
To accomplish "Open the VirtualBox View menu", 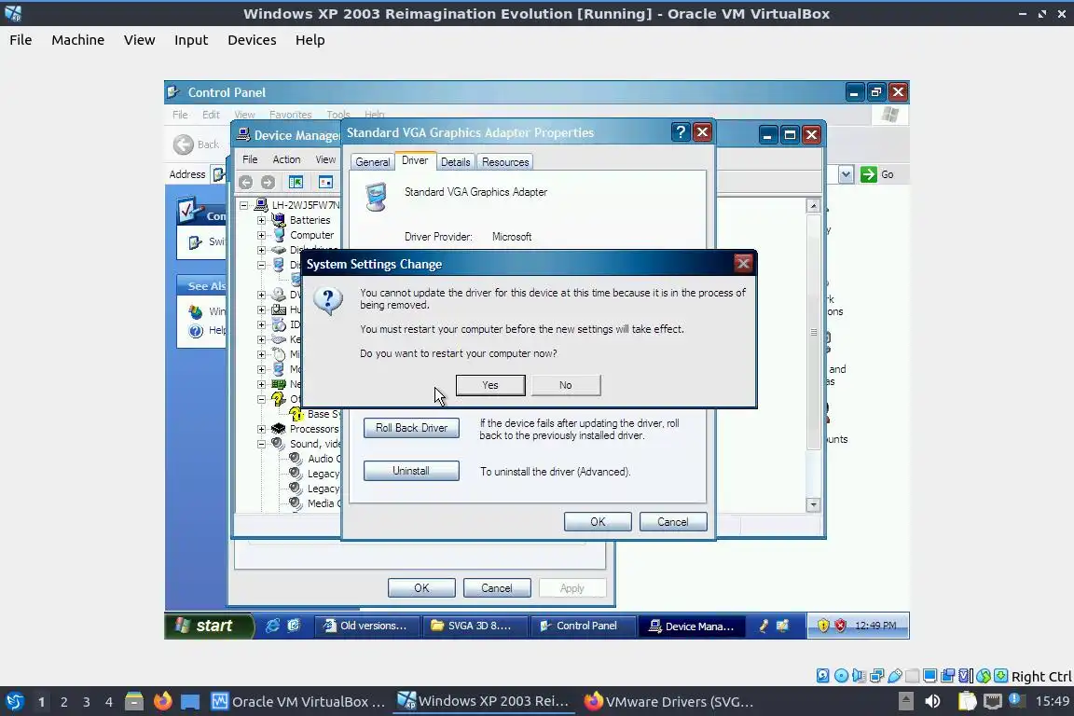I will click(x=140, y=40).
